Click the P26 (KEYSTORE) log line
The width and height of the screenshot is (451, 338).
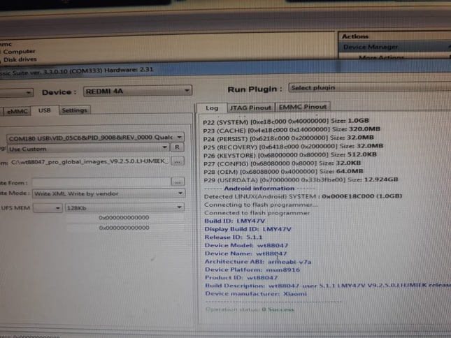(290, 155)
